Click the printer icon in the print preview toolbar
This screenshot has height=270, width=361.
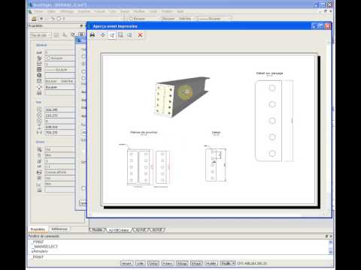click(93, 35)
